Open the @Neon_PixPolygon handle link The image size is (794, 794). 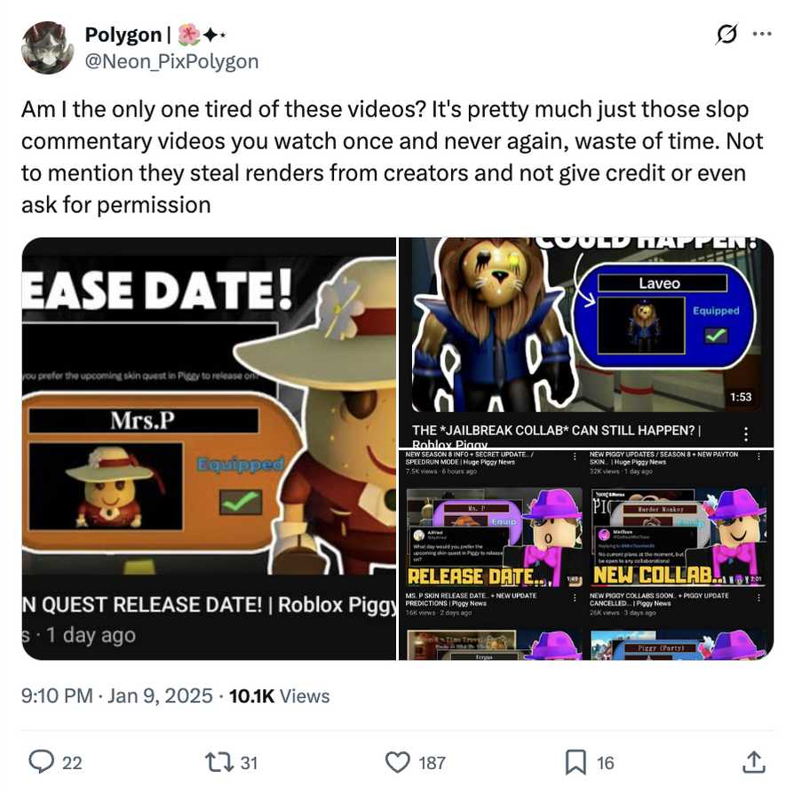click(171, 61)
